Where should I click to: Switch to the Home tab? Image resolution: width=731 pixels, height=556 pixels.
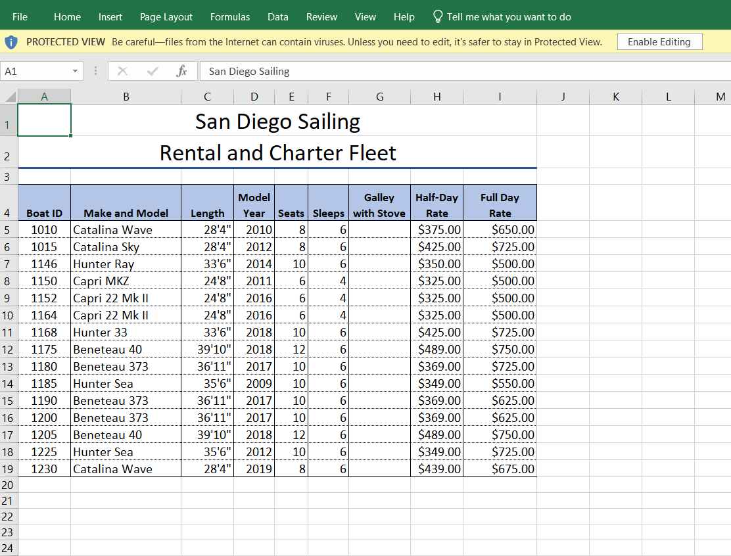click(67, 17)
